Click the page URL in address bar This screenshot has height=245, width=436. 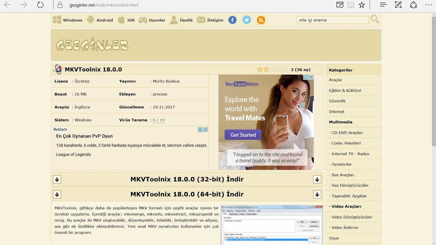[104, 5]
